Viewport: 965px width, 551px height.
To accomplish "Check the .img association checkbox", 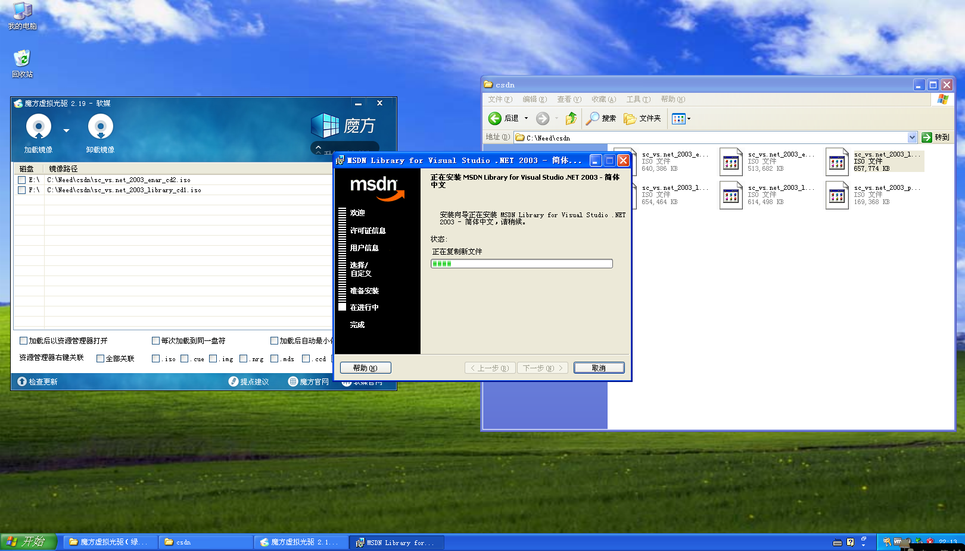I will pyautogui.click(x=213, y=358).
